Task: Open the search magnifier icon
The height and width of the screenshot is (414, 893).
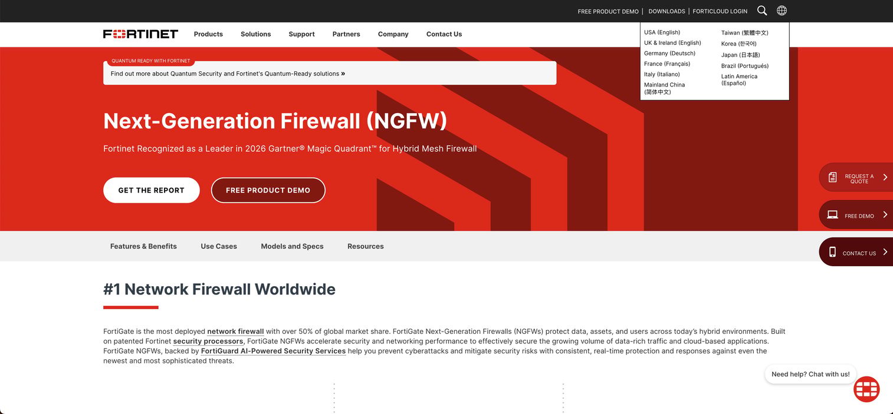Action: [x=762, y=11]
